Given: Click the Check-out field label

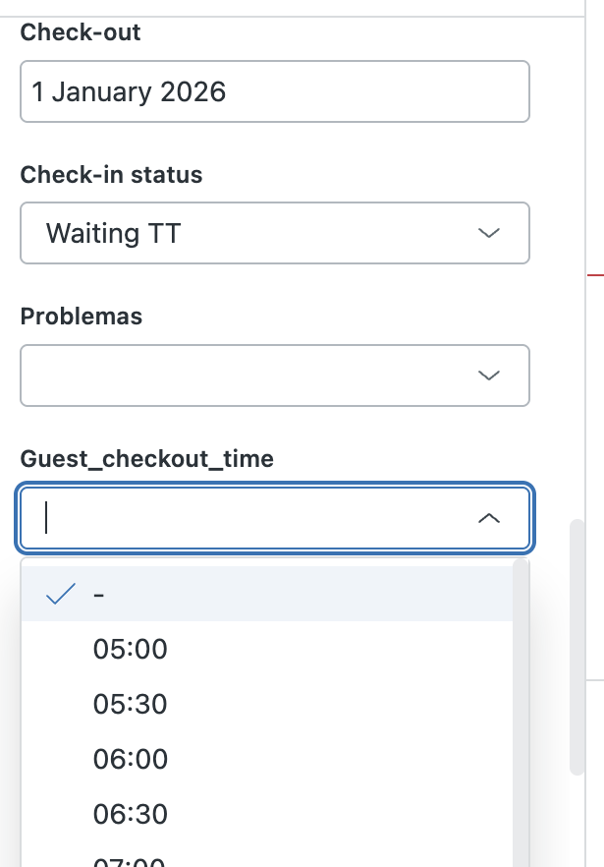Looking at the screenshot, I should (81, 32).
